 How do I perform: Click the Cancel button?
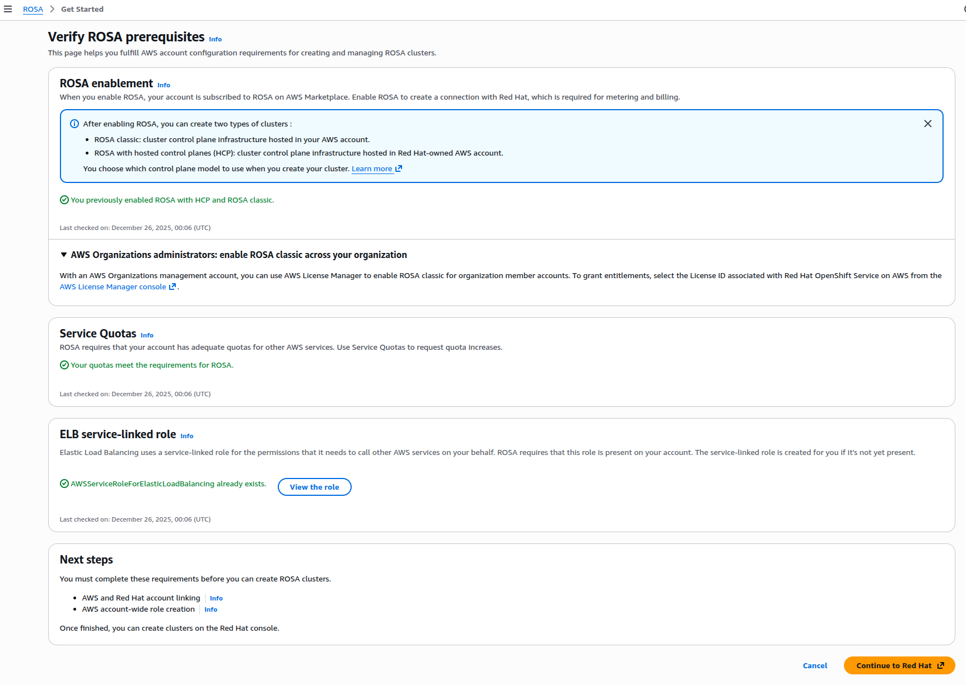pyautogui.click(x=815, y=665)
